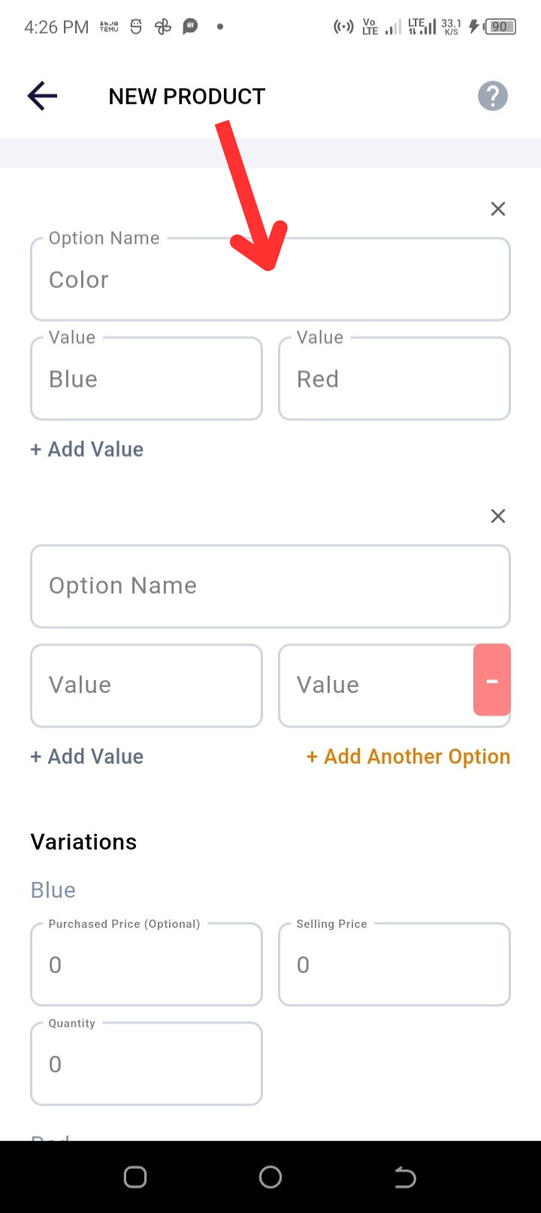
Task: Select the Red value field
Action: click(394, 378)
